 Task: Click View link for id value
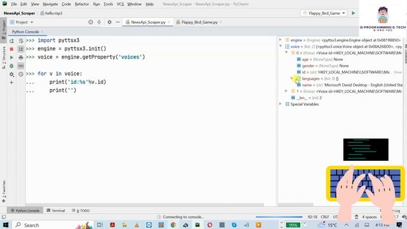click(x=397, y=72)
